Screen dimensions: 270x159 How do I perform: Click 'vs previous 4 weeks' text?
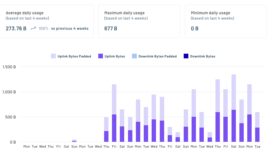pyautogui.click(x=70, y=28)
